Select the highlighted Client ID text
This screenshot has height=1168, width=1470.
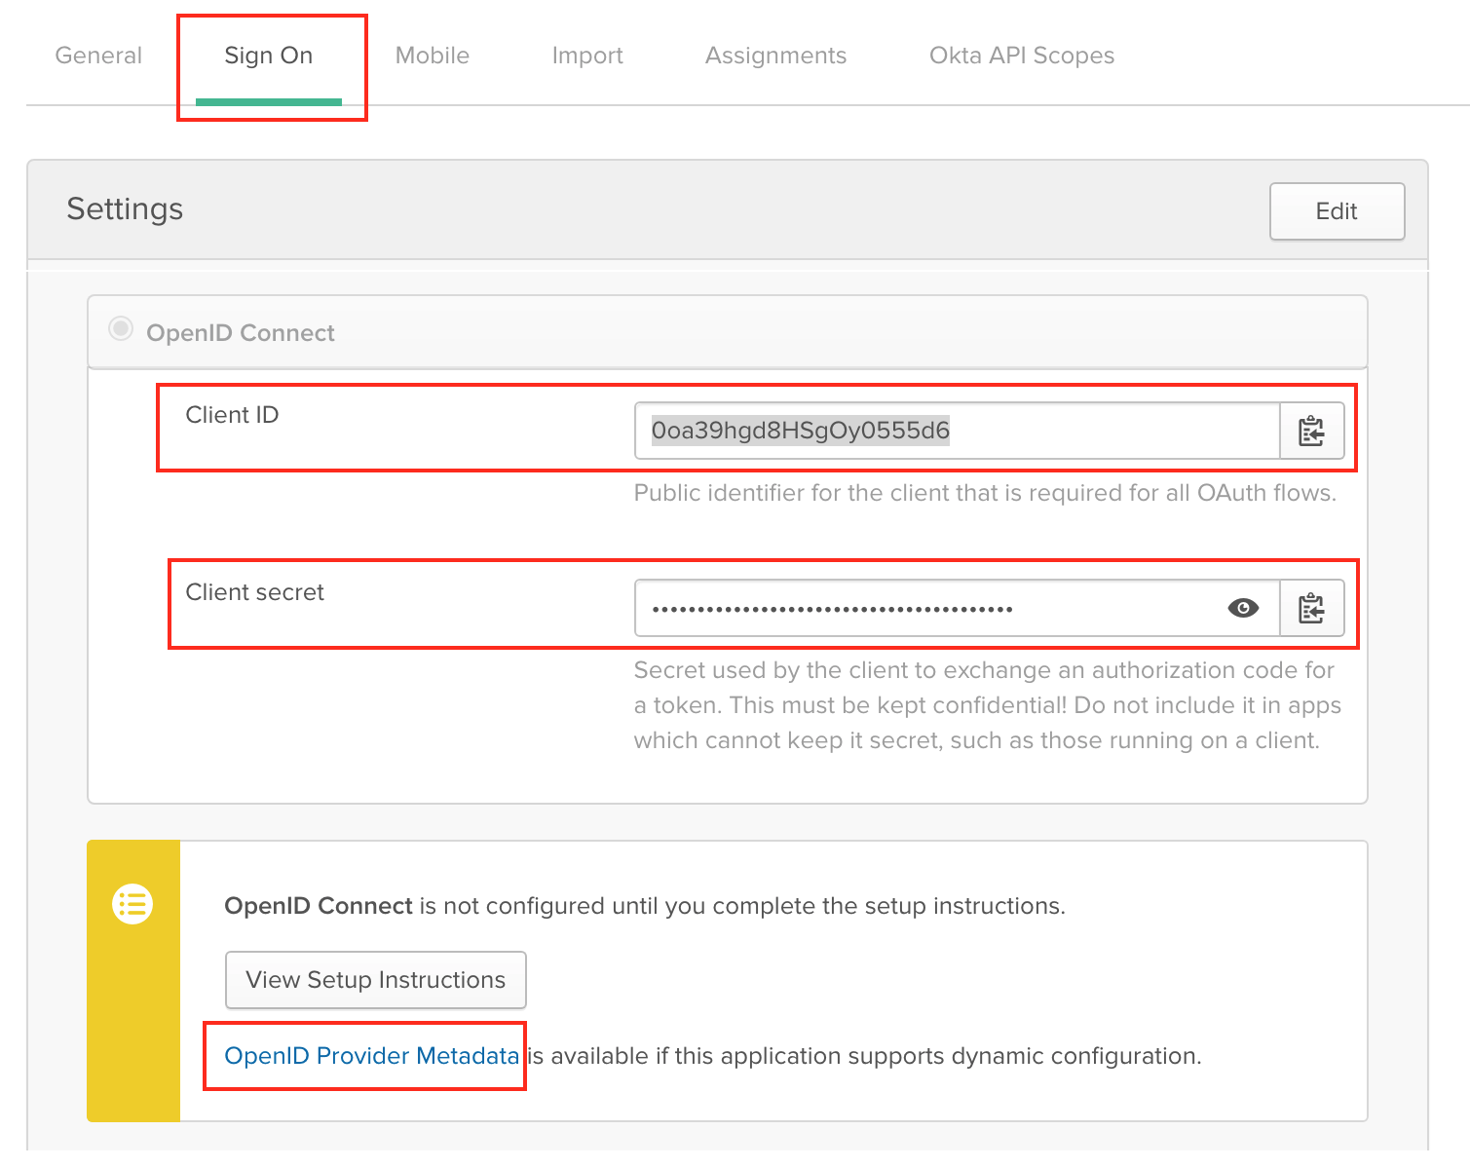[801, 430]
